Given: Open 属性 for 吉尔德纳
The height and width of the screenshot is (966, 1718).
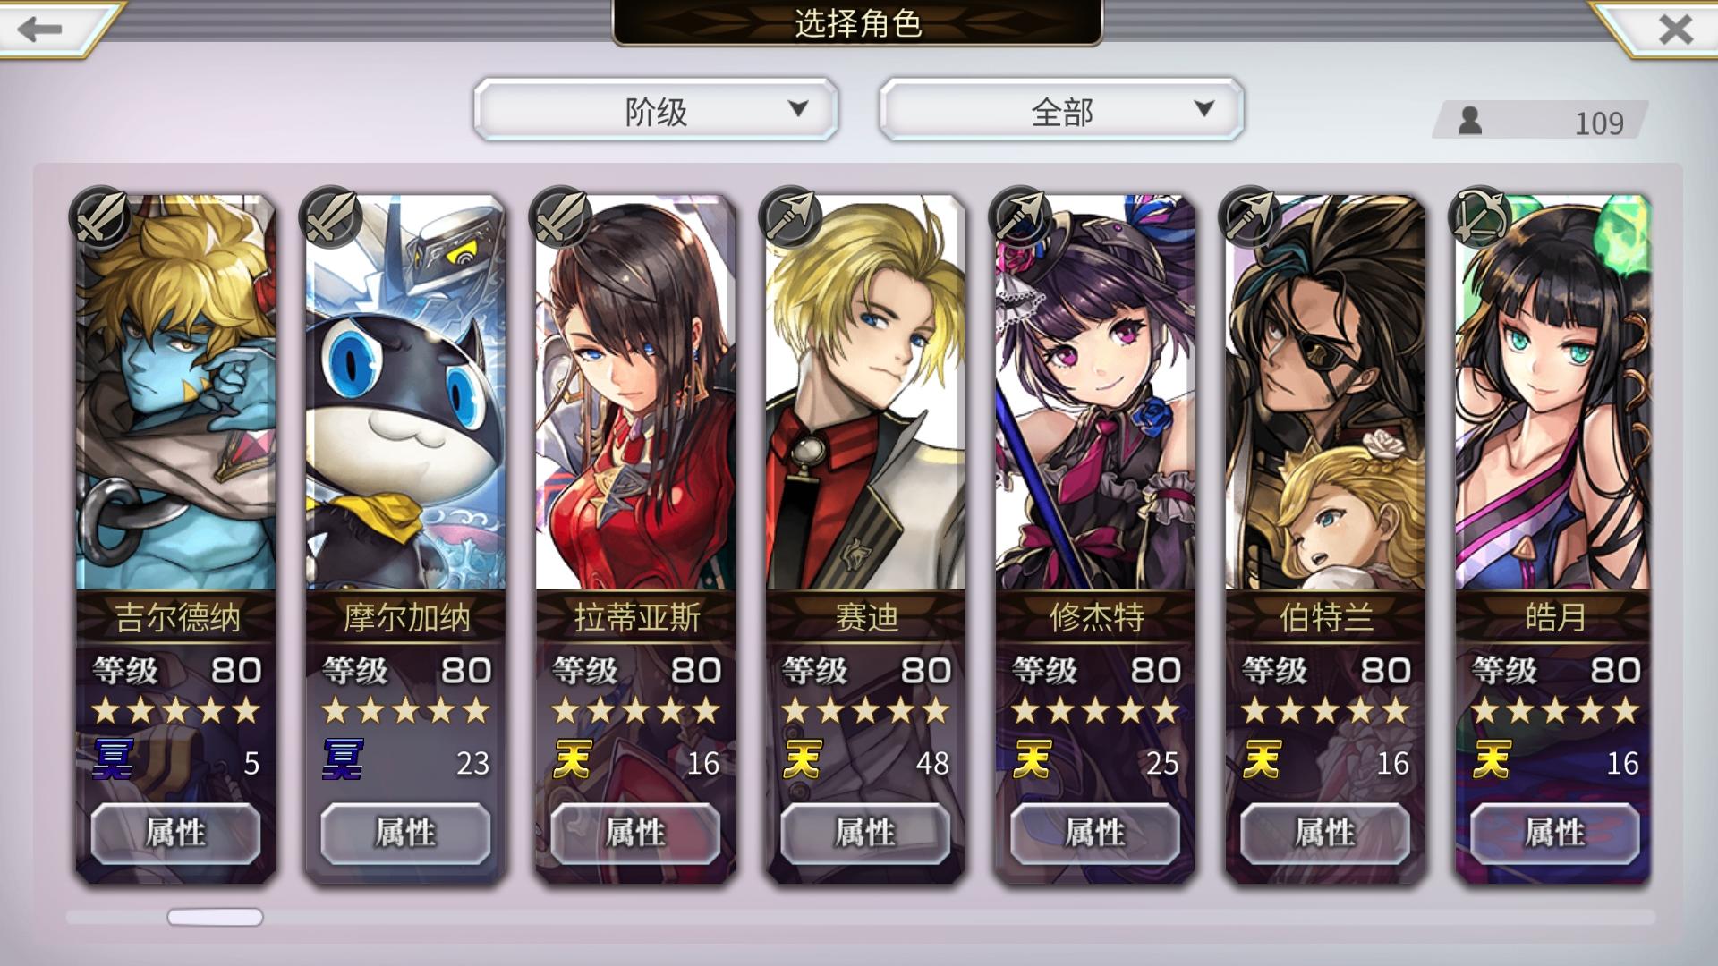Looking at the screenshot, I should click(175, 834).
